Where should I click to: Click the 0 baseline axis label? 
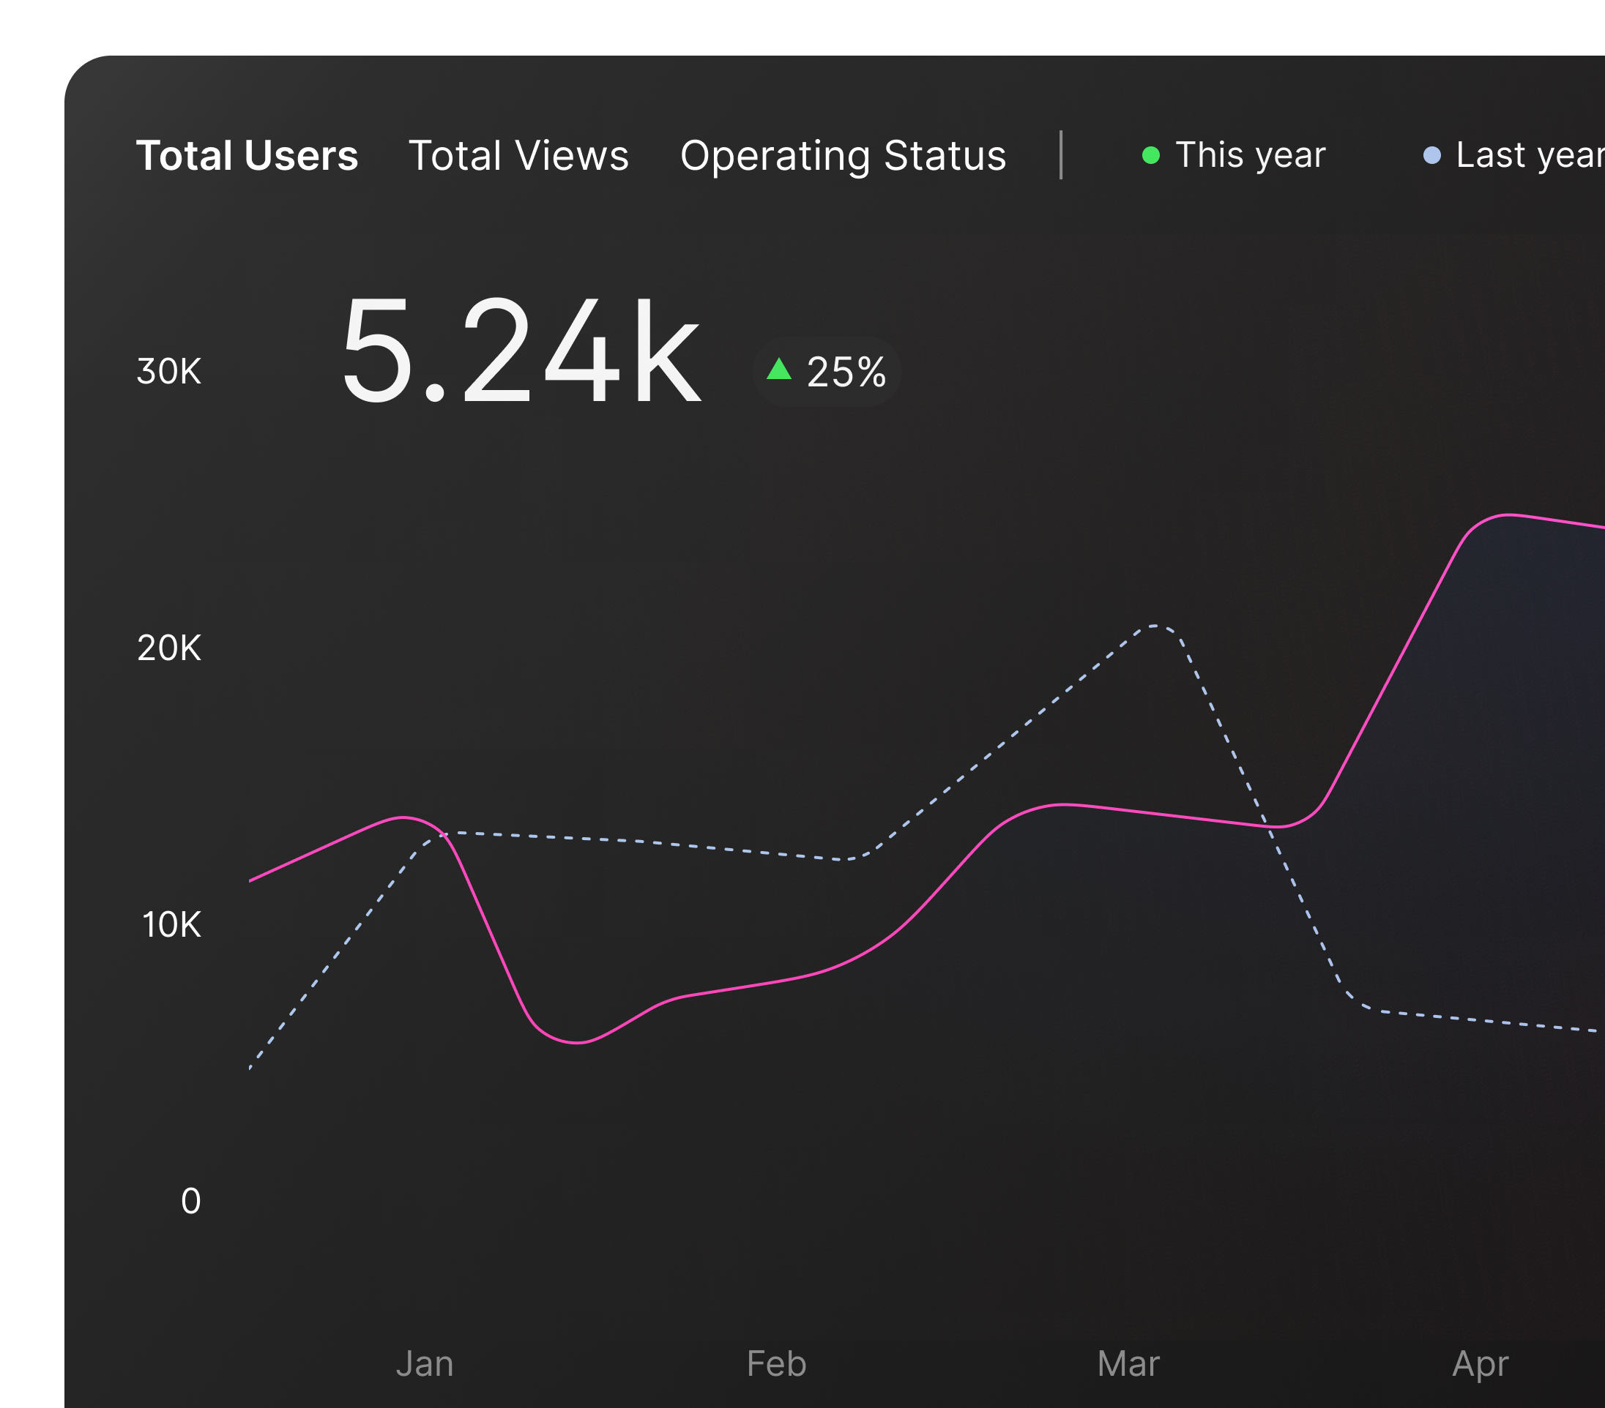tap(191, 1201)
